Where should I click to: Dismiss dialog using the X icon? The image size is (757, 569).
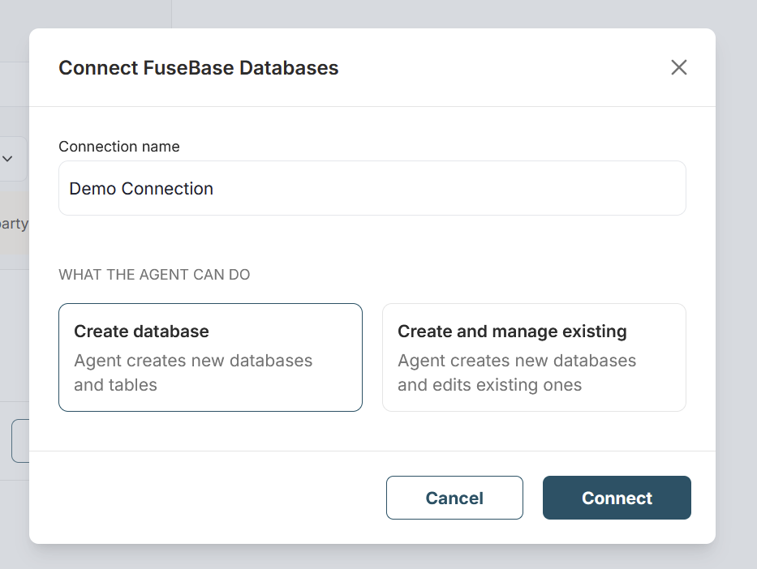679,67
